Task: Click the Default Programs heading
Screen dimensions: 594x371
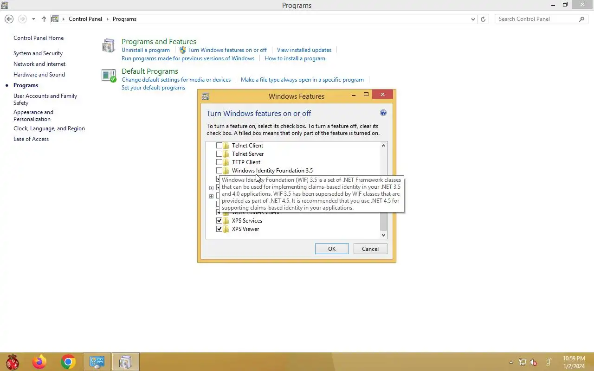Action: (x=150, y=71)
